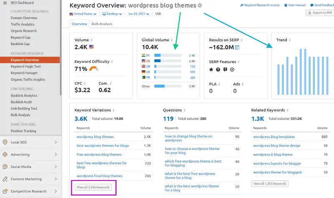
Task: Open Keyword Magic Tool in sidebar
Action: (x=25, y=66)
